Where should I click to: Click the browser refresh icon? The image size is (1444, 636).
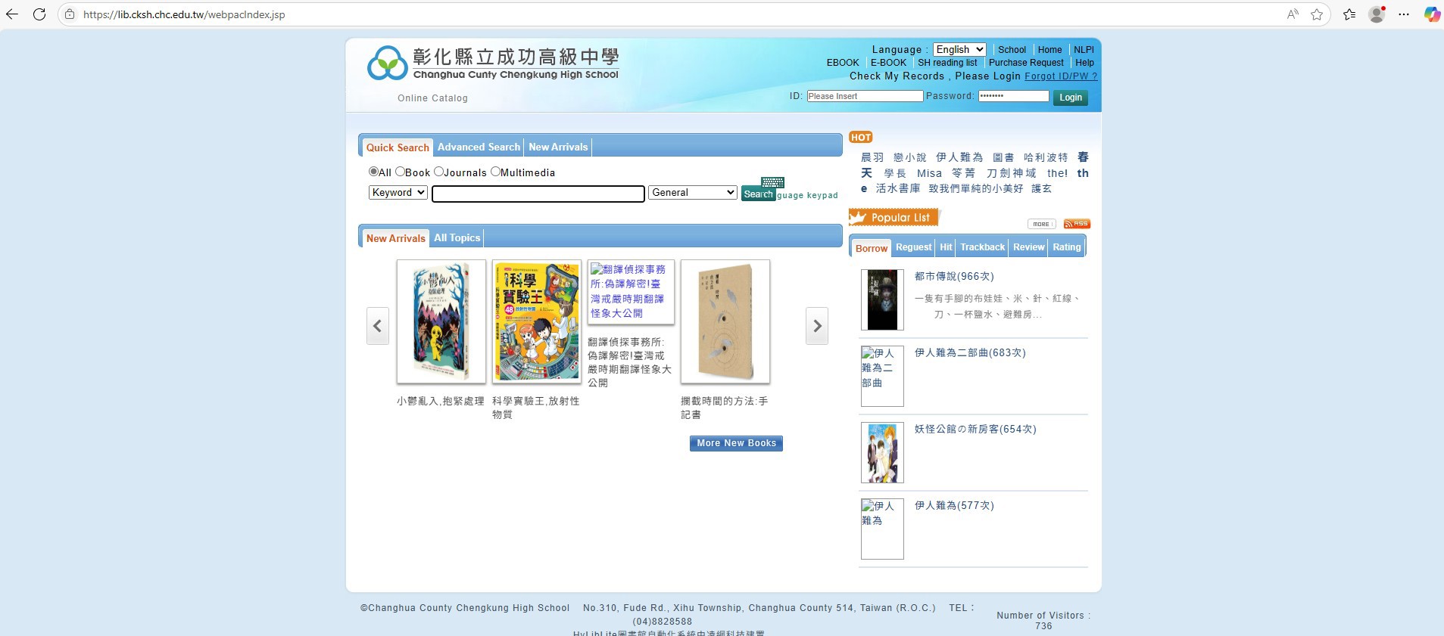(39, 14)
